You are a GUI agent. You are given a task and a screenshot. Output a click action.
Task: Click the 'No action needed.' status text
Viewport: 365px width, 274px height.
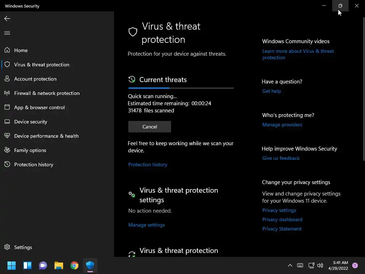pyautogui.click(x=150, y=210)
